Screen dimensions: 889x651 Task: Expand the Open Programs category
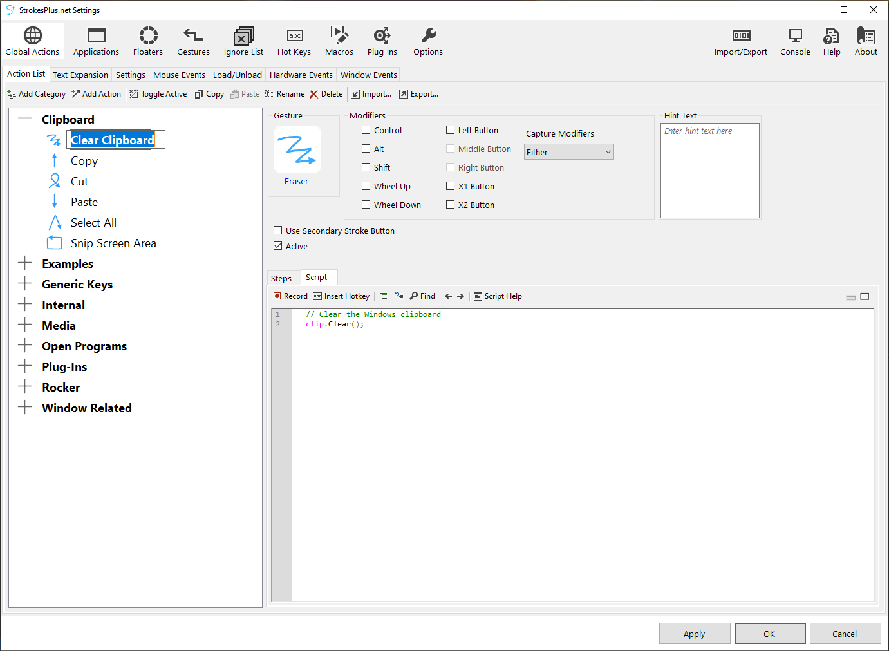(24, 345)
